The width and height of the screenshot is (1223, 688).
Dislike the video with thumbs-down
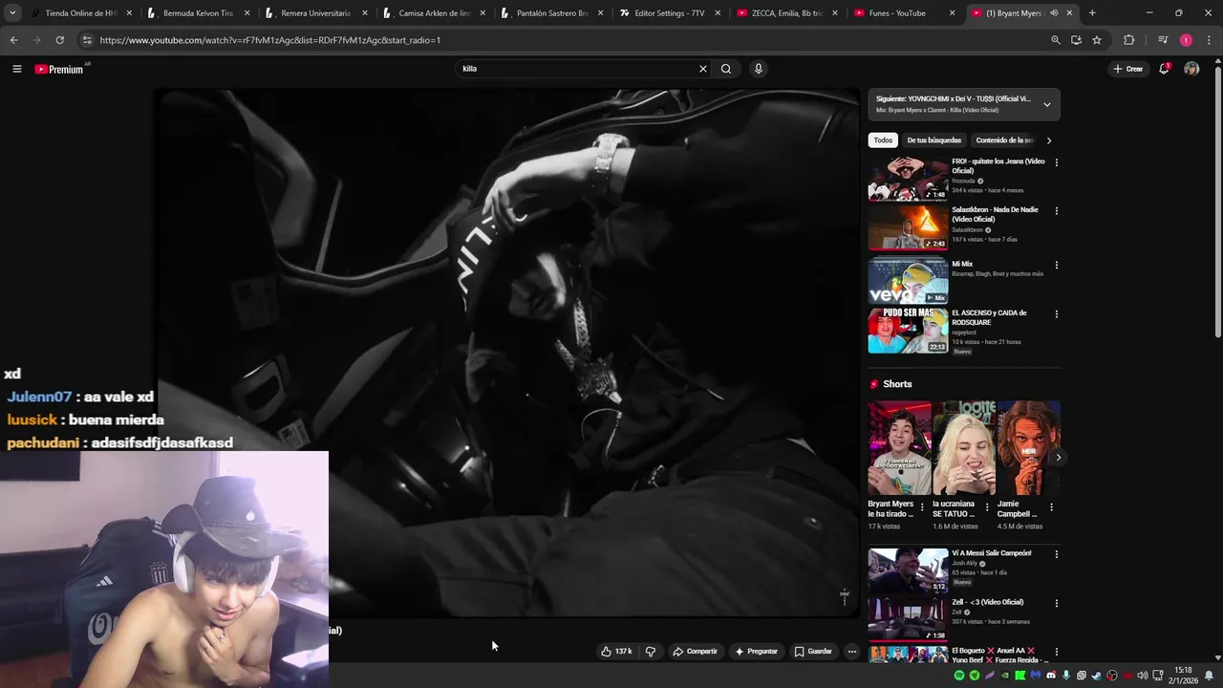click(651, 652)
